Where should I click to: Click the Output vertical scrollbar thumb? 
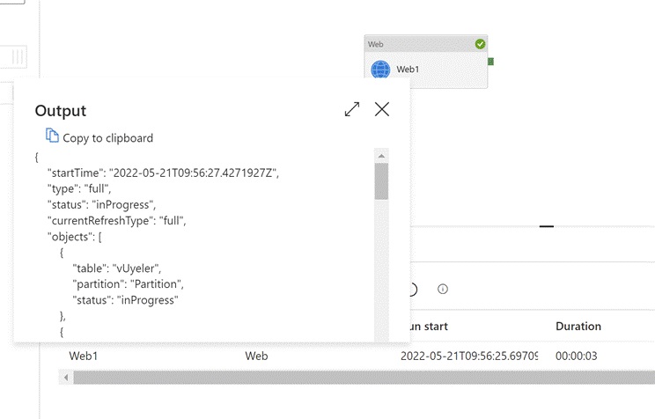click(x=381, y=180)
